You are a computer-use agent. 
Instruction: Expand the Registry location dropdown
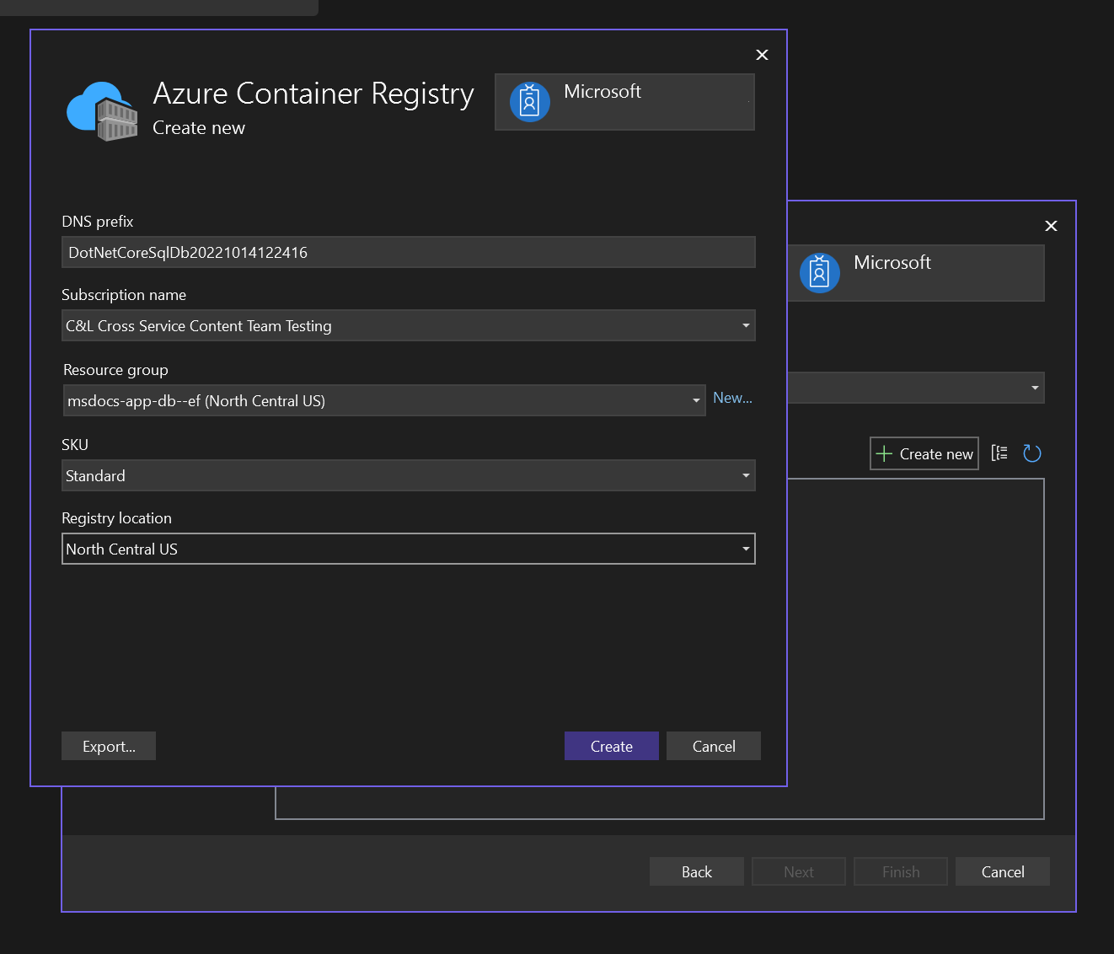(408, 549)
